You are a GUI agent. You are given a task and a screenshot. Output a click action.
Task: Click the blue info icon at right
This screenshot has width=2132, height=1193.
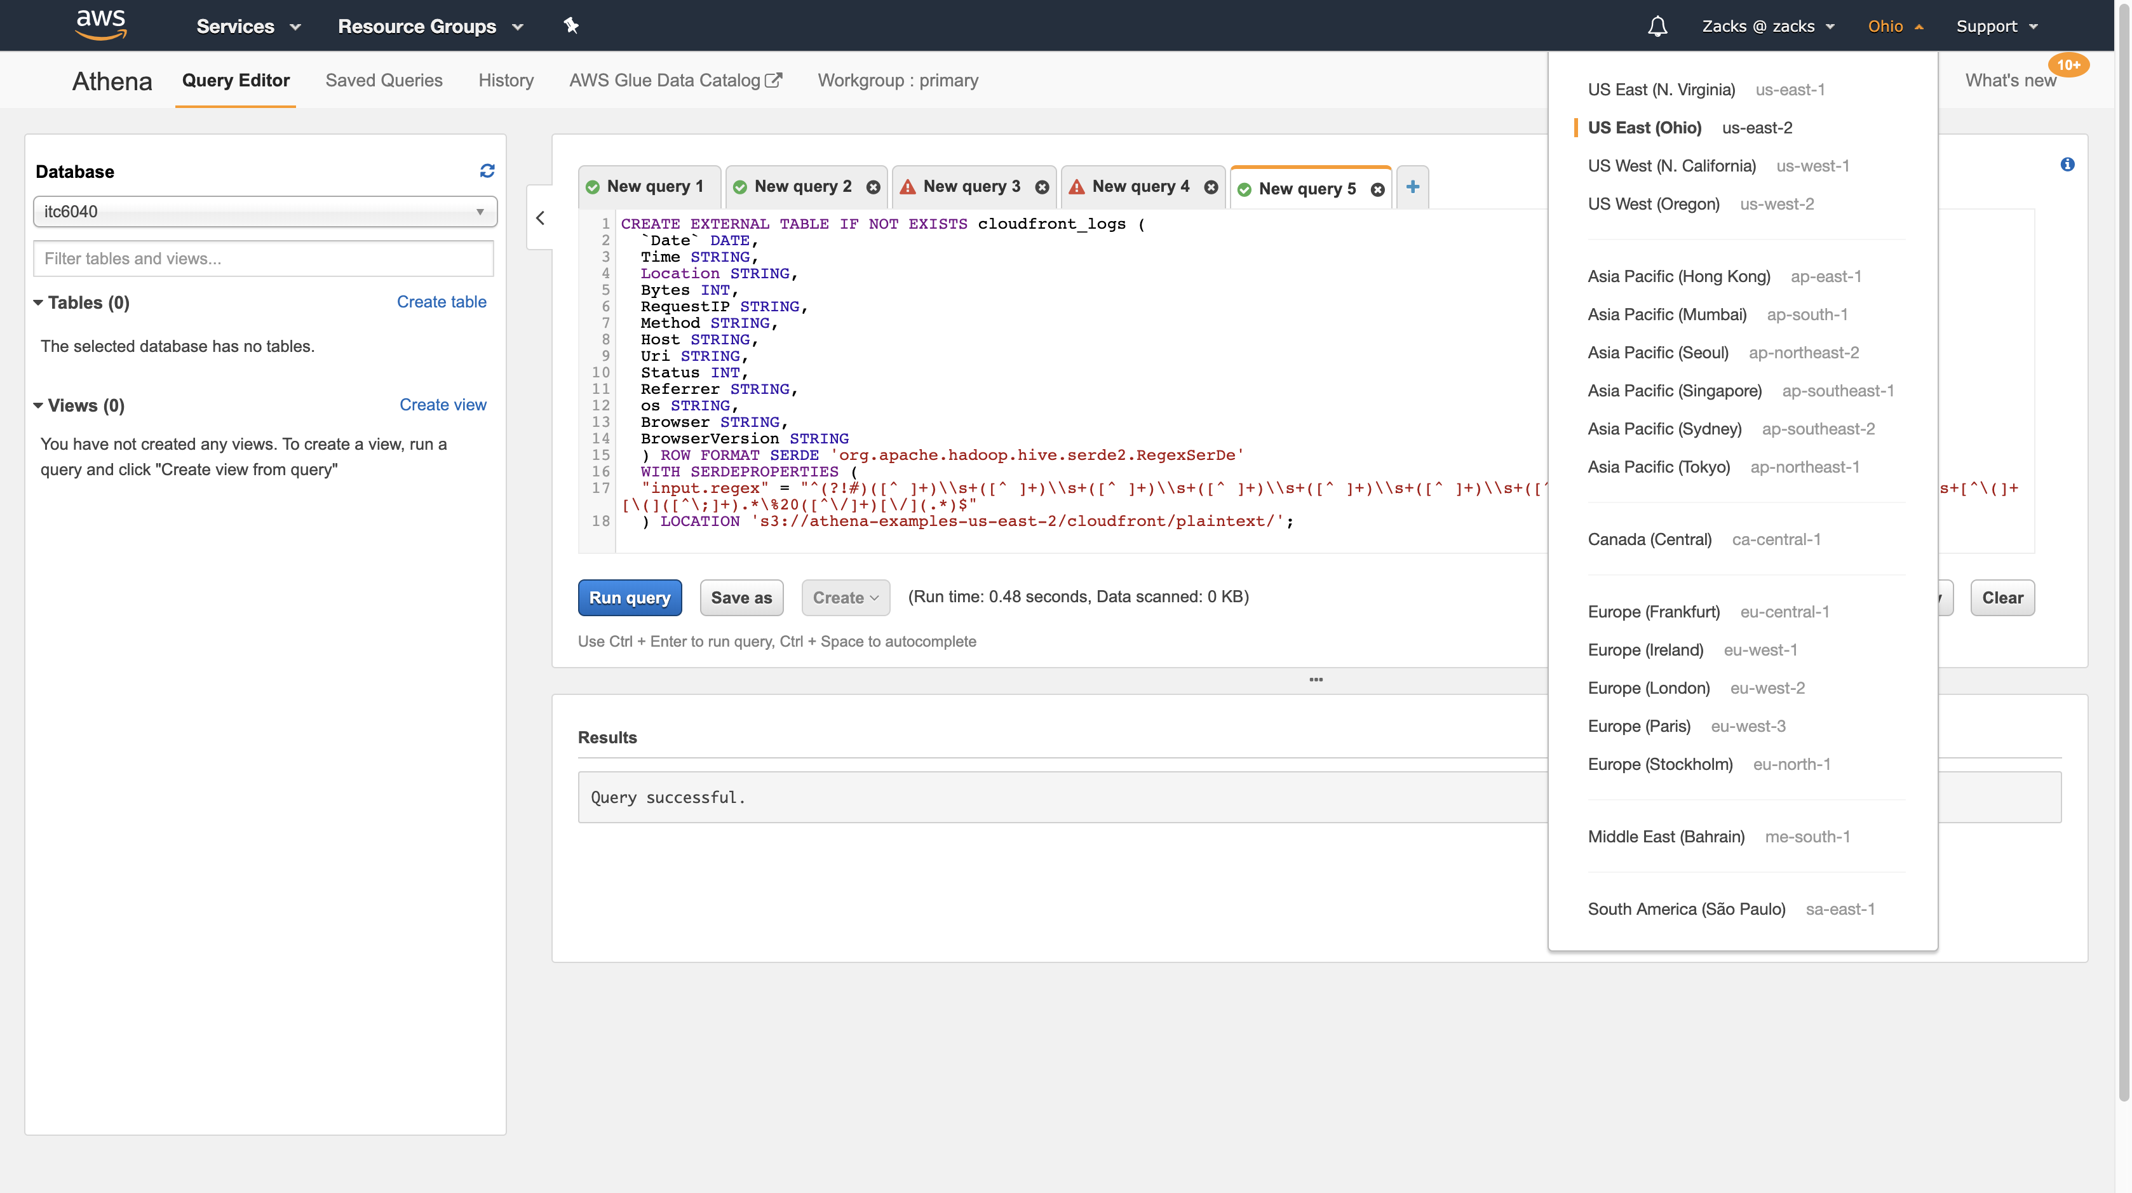(x=2067, y=165)
